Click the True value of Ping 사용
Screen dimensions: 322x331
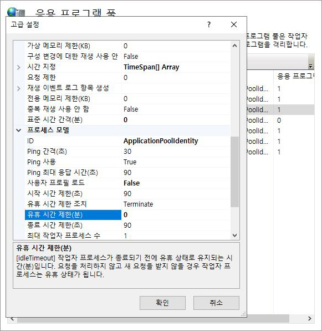click(130, 162)
